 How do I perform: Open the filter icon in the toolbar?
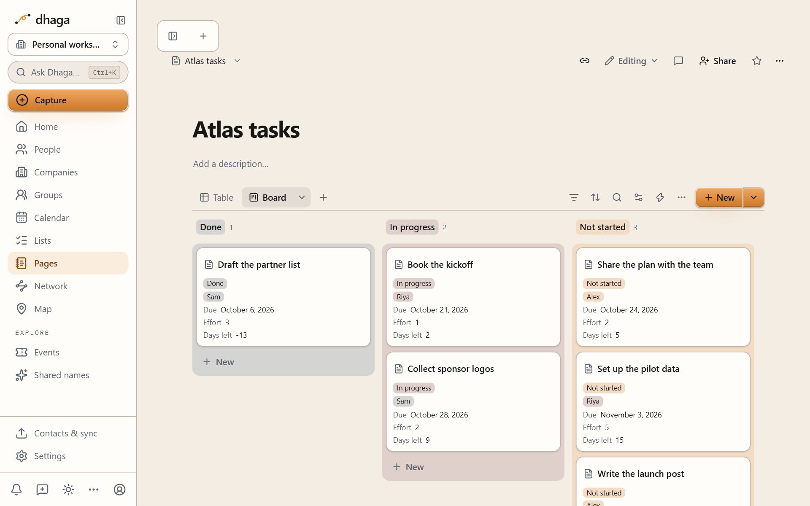(574, 197)
